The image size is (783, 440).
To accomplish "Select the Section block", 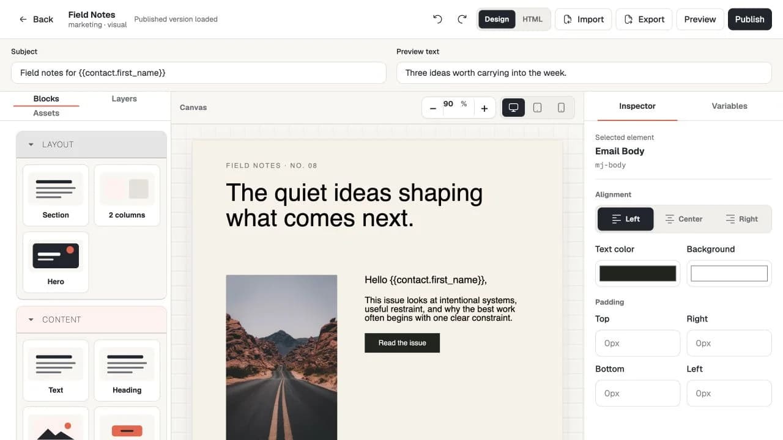I will 56,196.
